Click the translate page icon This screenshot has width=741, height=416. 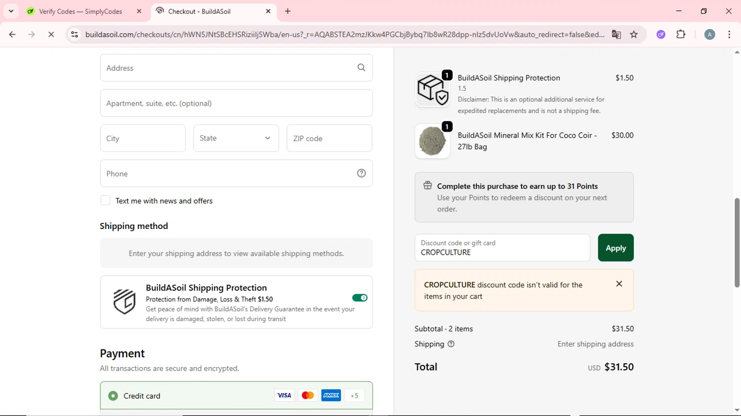pyautogui.click(x=616, y=35)
